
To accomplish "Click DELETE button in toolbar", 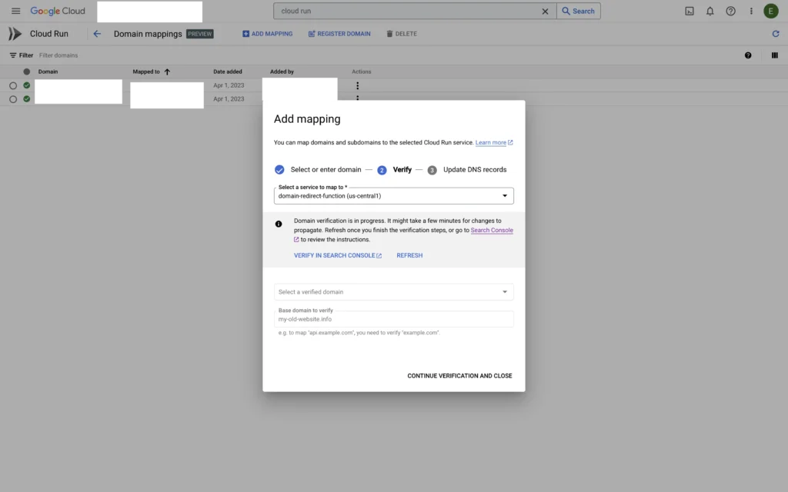I will [402, 34].
